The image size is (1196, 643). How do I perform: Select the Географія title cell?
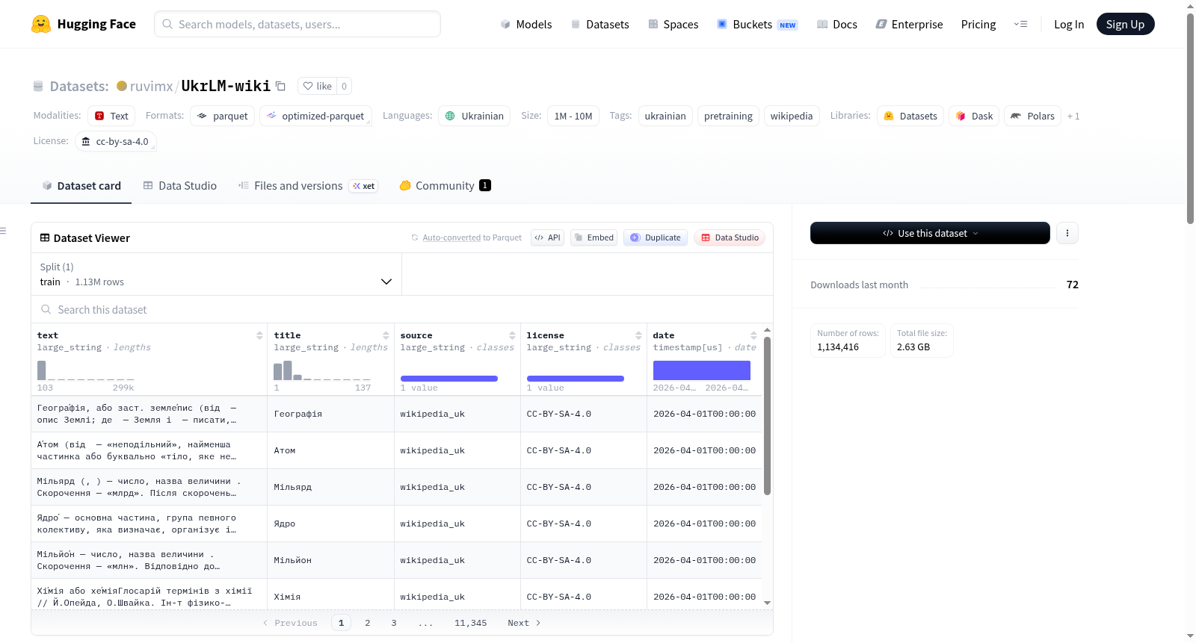330,414
